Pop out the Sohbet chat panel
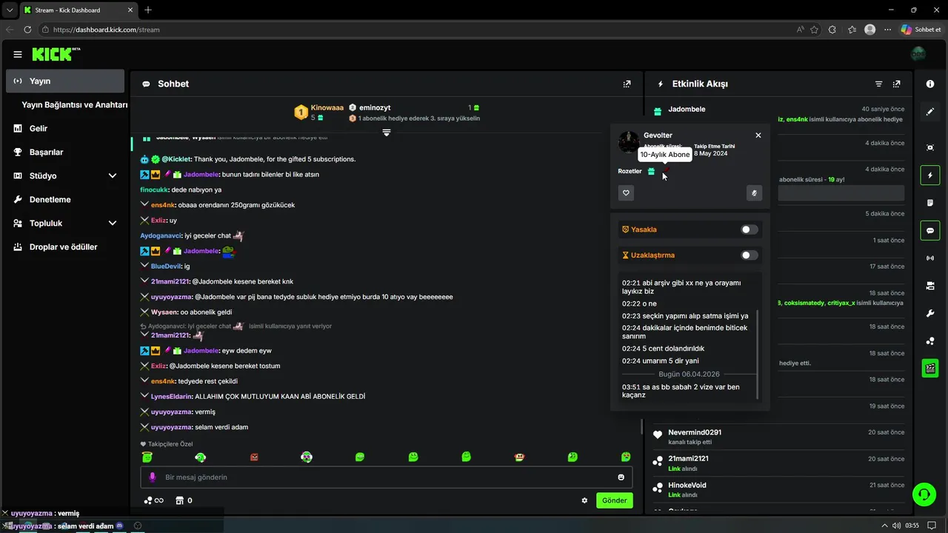The height and width of the screenshot is (533, 948). pyautogui.click(x=627, y=84)
